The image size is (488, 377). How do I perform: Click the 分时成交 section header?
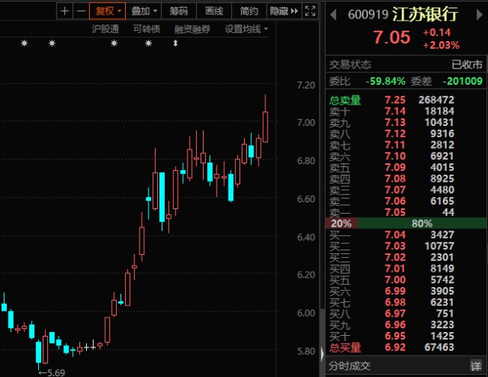tap(349, 366)
